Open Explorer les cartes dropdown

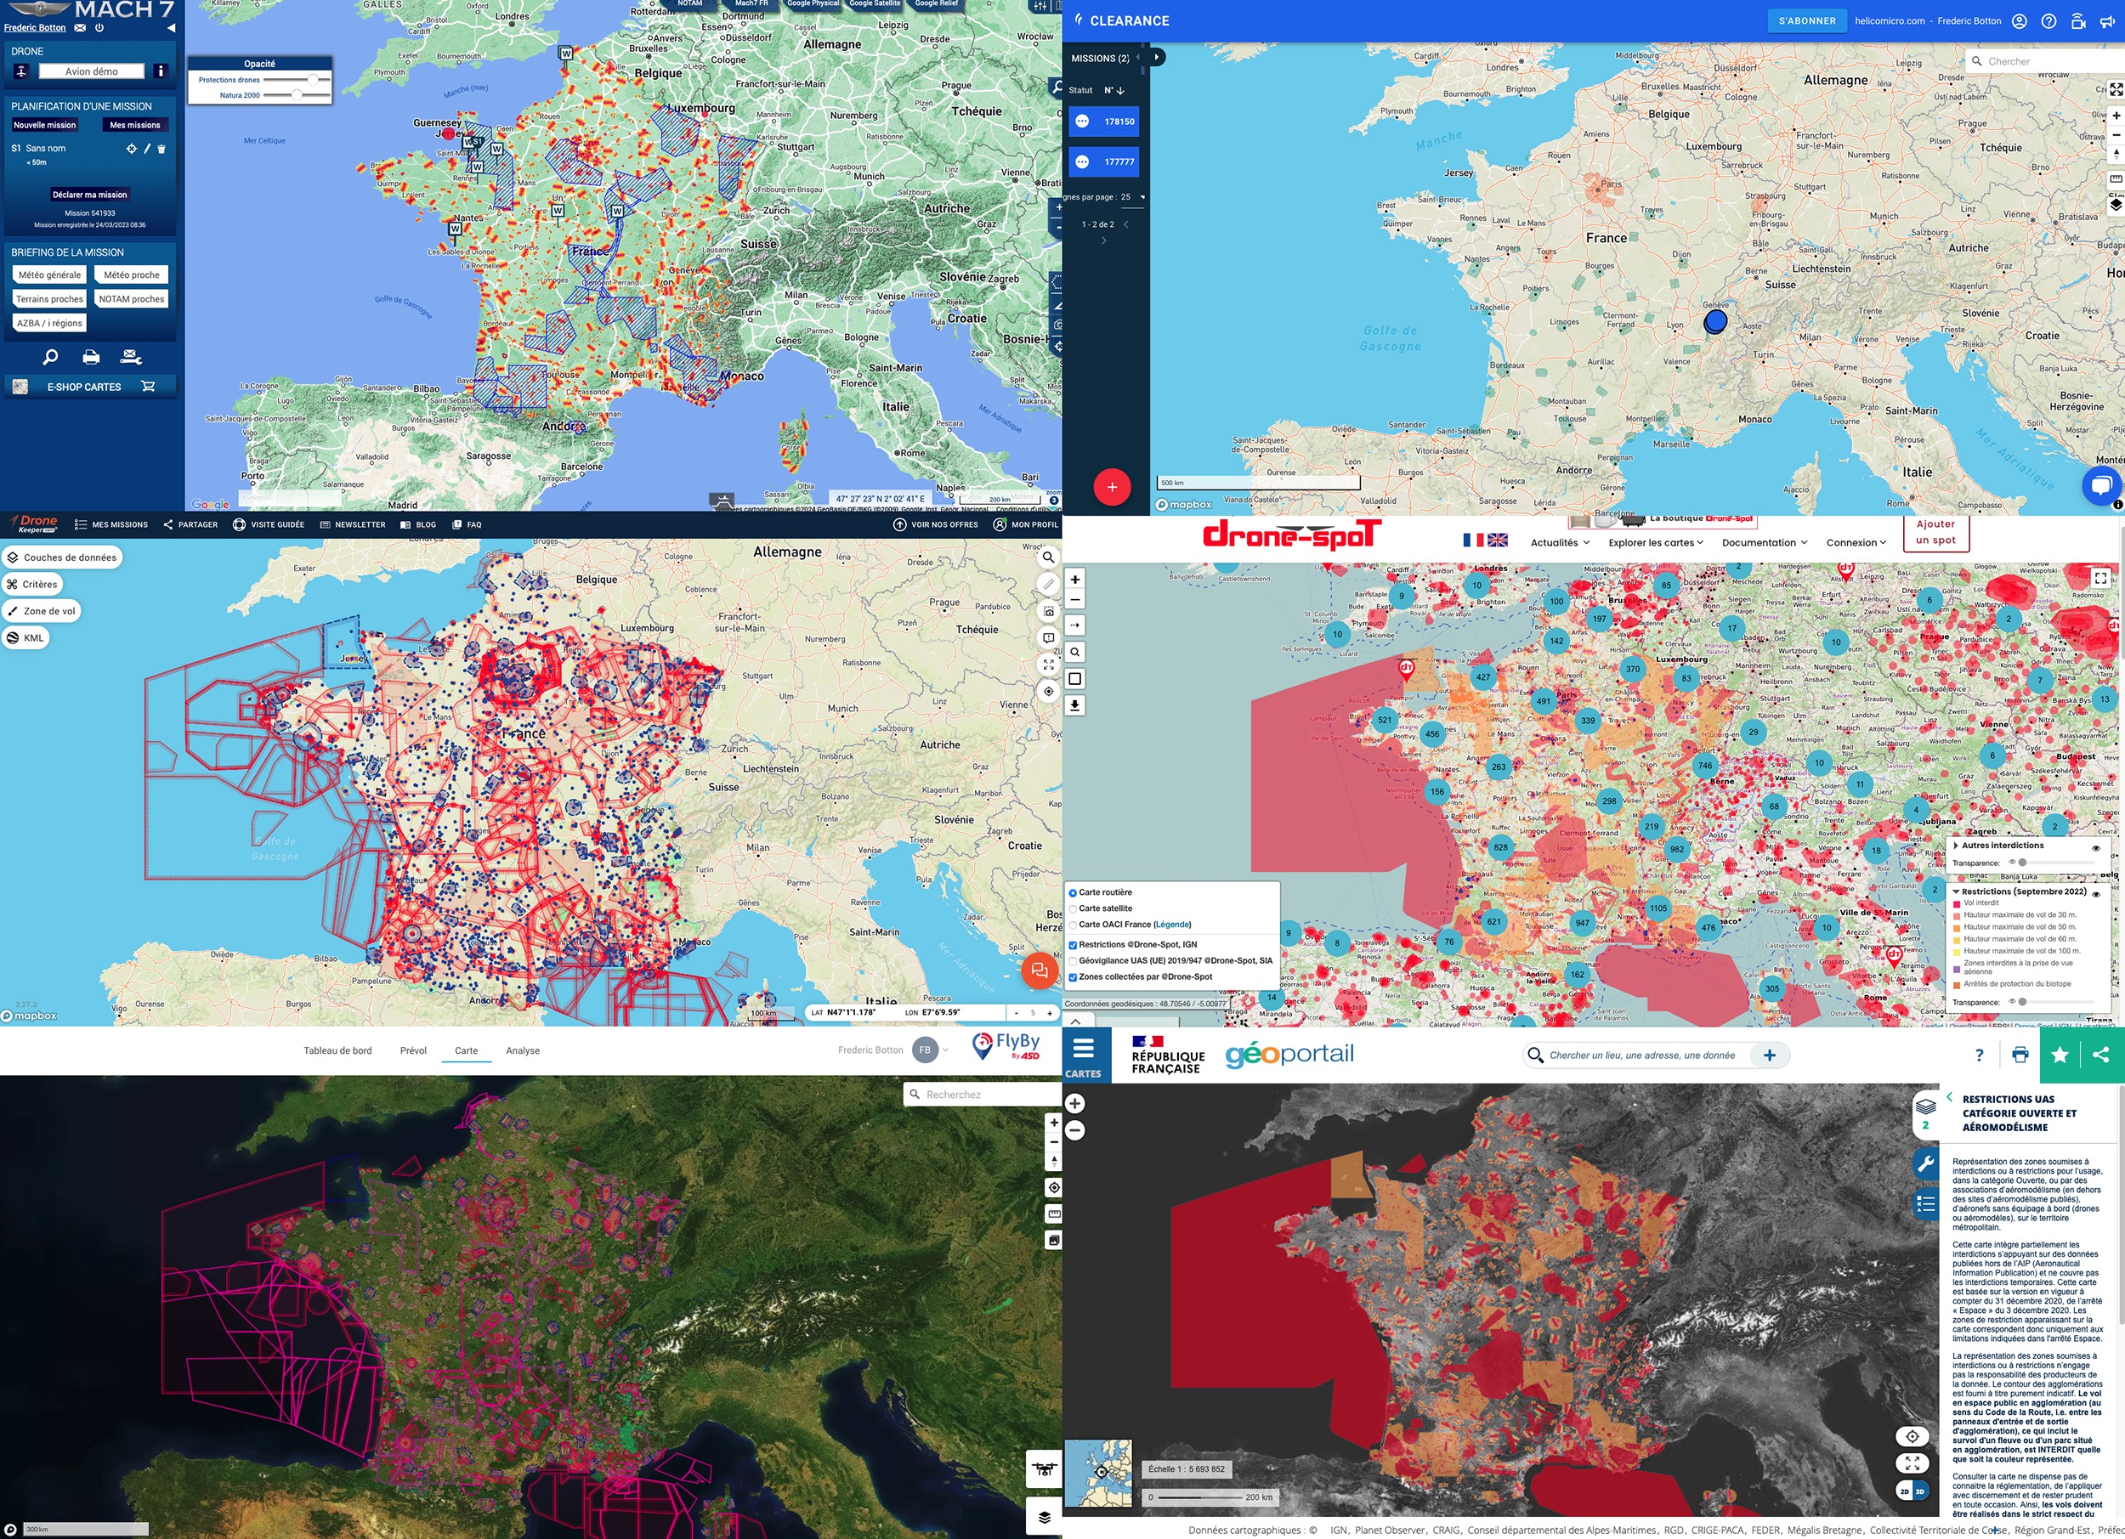point(1657,542)
